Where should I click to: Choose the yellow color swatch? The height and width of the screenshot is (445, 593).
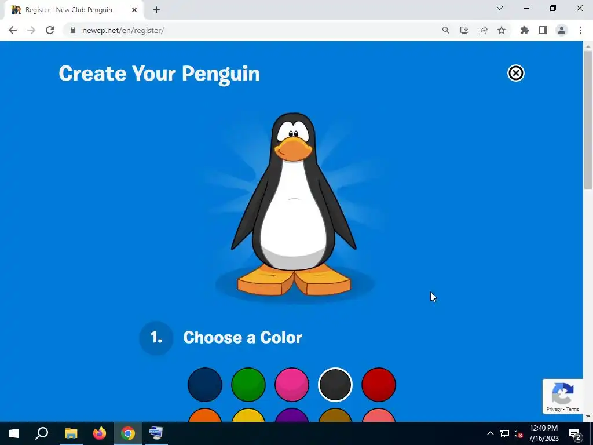248,415
